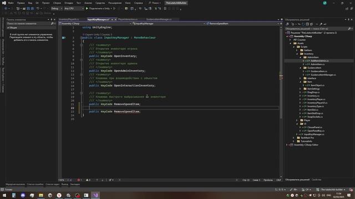
Task: Click the Поиск search box in title bar
Action: coord(155,3)
